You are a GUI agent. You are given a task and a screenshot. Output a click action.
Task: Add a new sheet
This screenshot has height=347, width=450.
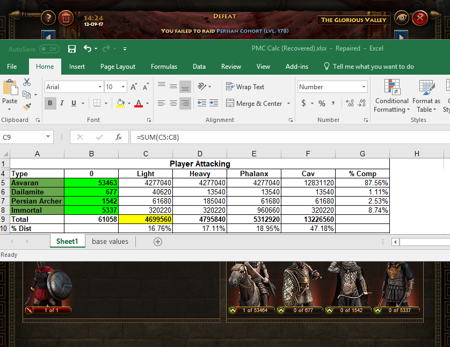(x=157, y=242)
